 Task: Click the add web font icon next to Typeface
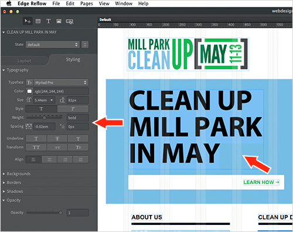point(29,83)
